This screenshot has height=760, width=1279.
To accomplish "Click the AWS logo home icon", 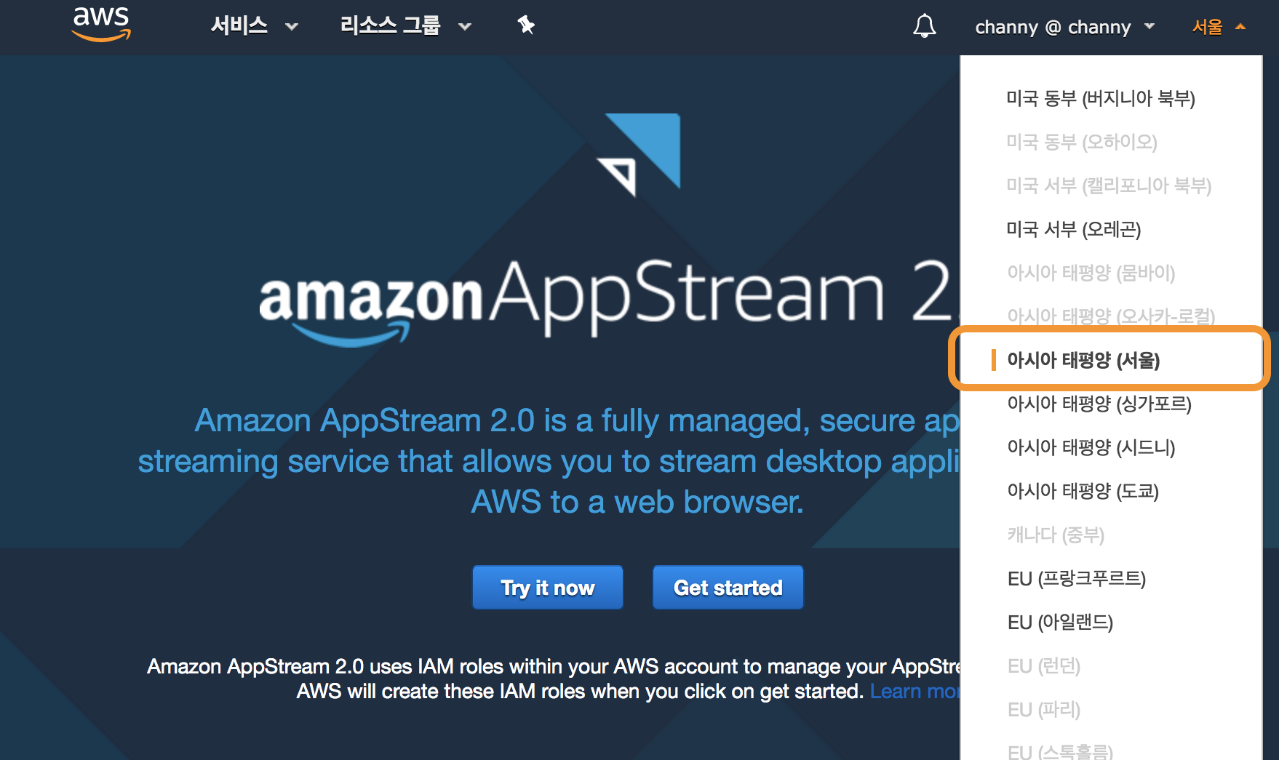I will (x=101, y=23).
